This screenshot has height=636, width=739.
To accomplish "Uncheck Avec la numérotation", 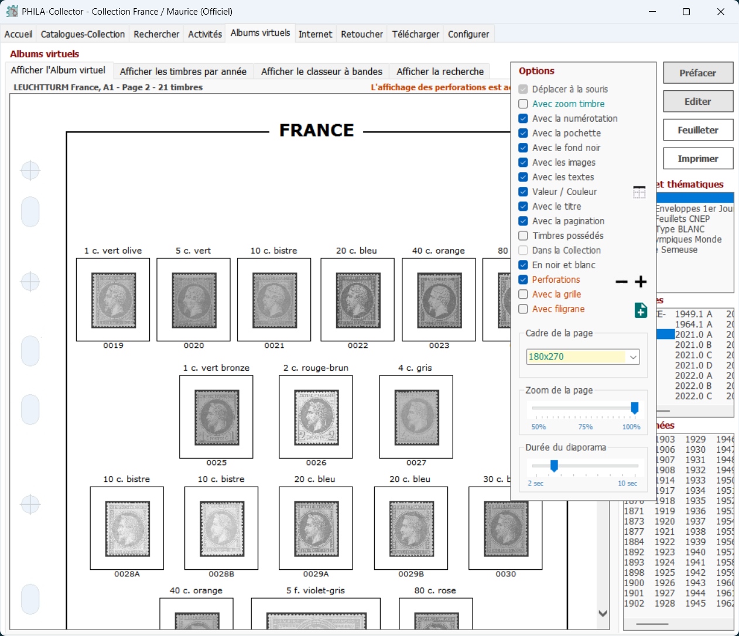I will click(524, 118).
